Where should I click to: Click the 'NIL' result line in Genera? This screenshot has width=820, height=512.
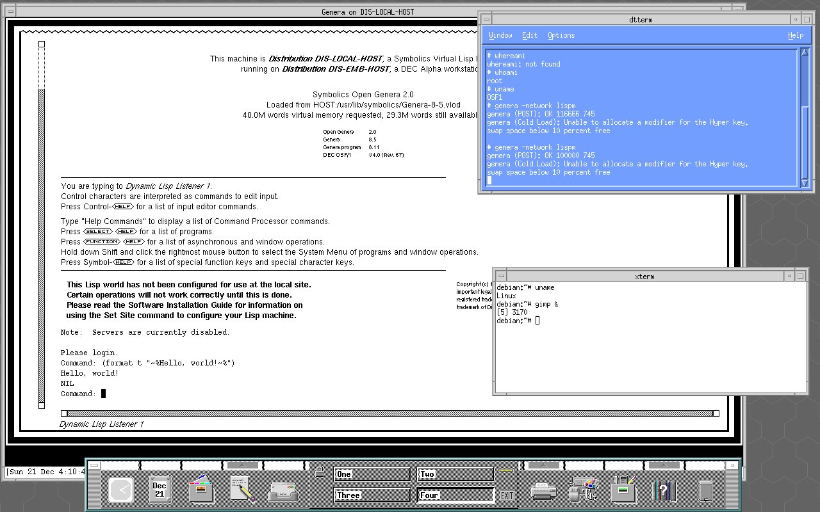coord(67,383)
